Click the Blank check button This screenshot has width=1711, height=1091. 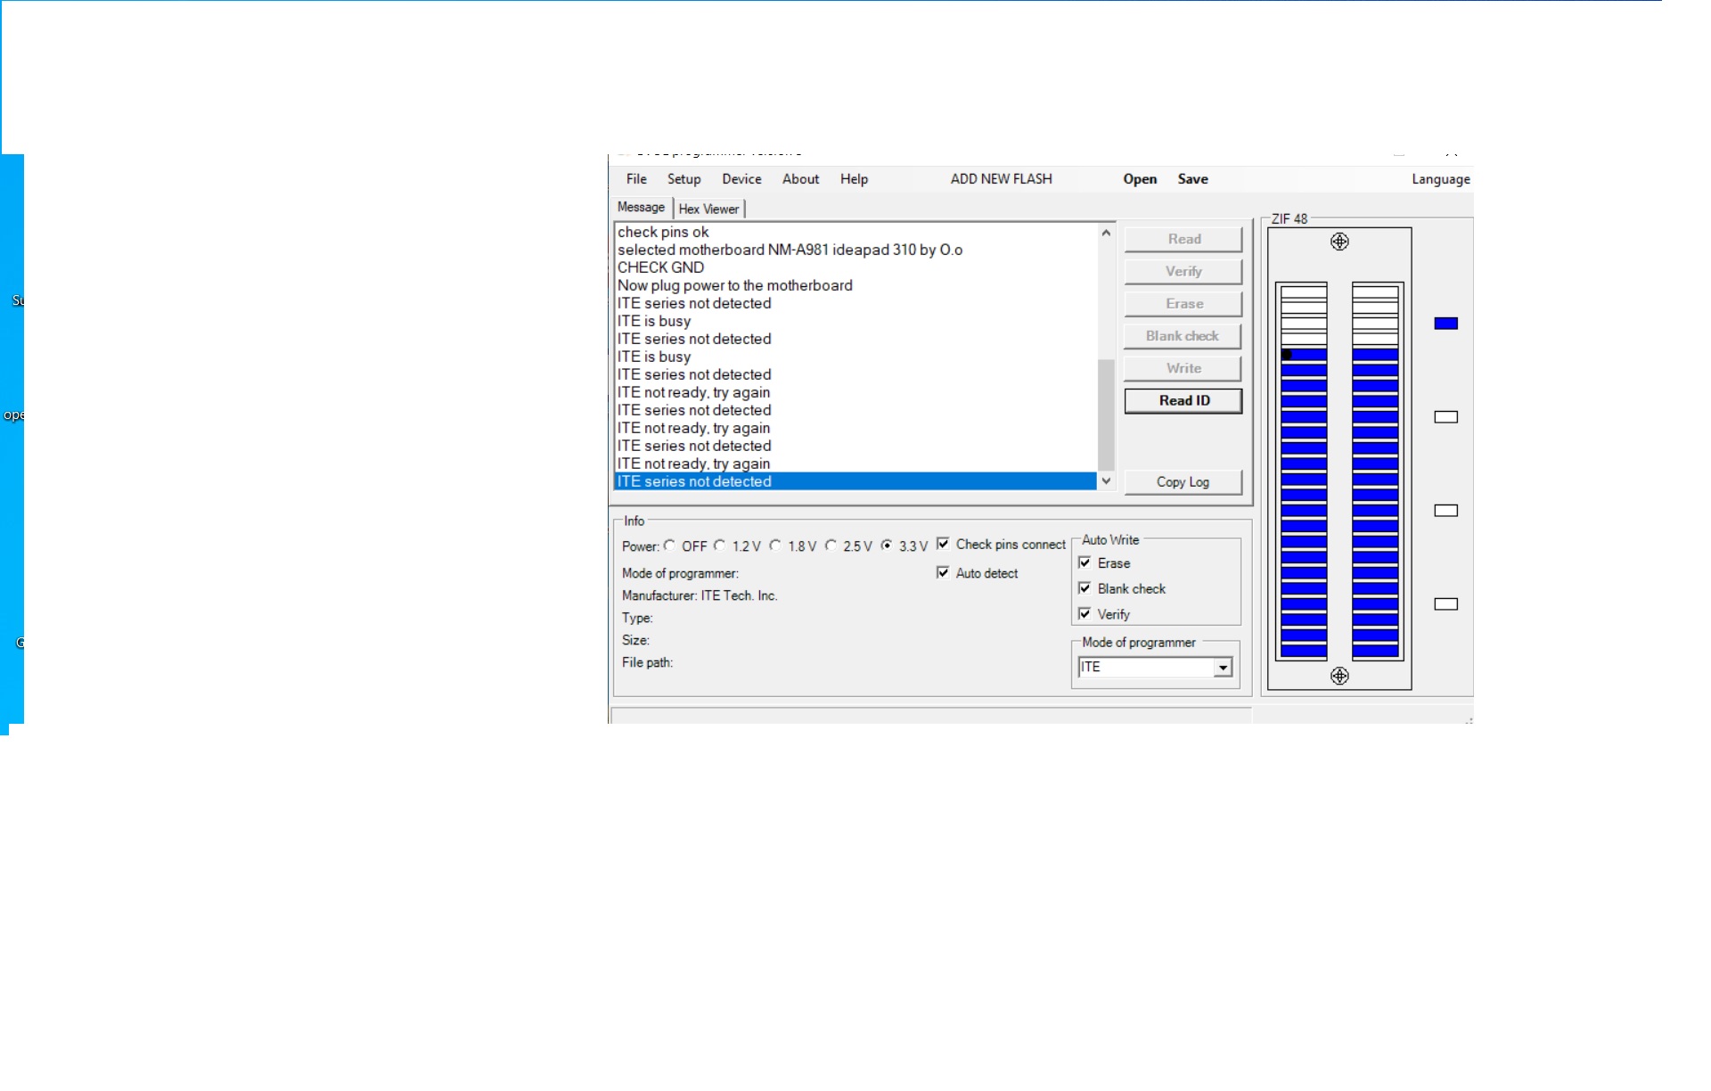[1183, 336]
